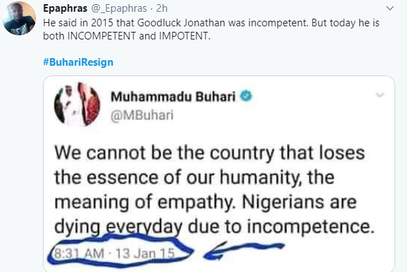Open the #BuhariResign hashtag
Viewport: 416px width, 272px height.
click(x=78, y=62)
